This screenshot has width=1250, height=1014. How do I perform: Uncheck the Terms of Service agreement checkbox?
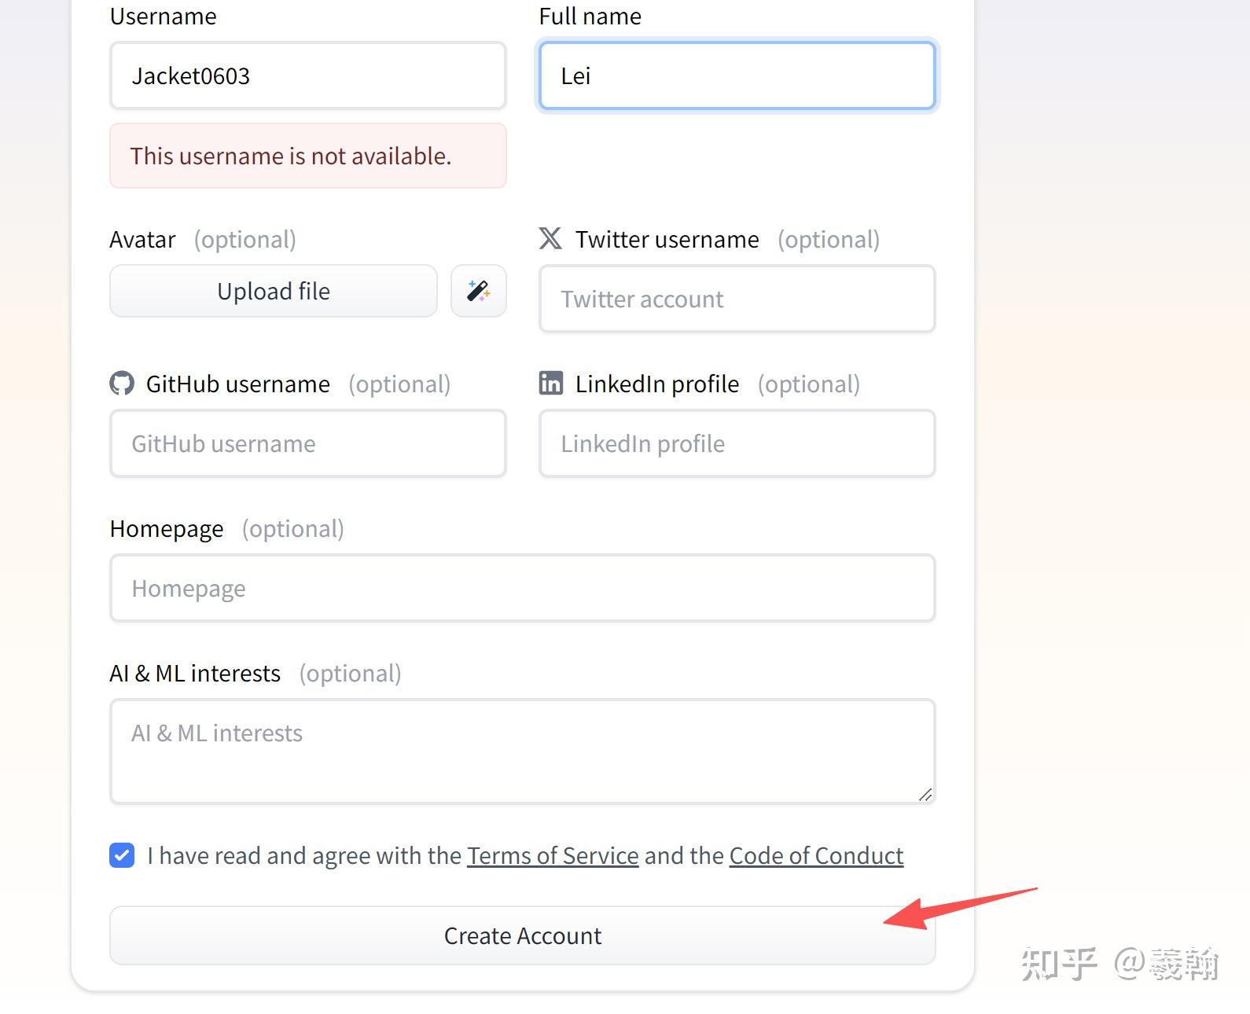[x=122, y=855]
